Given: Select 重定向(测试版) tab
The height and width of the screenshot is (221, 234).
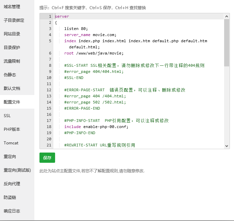Looking at the screenshot, I should tap(17, 170).
